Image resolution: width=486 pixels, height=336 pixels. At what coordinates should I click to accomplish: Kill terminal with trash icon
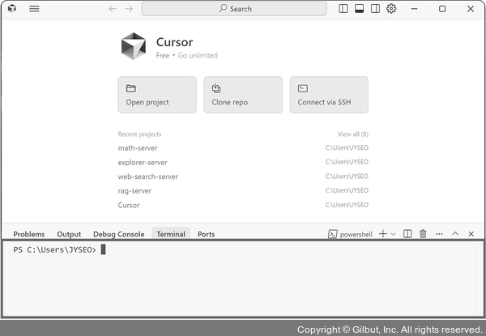(x=424, y=234)
